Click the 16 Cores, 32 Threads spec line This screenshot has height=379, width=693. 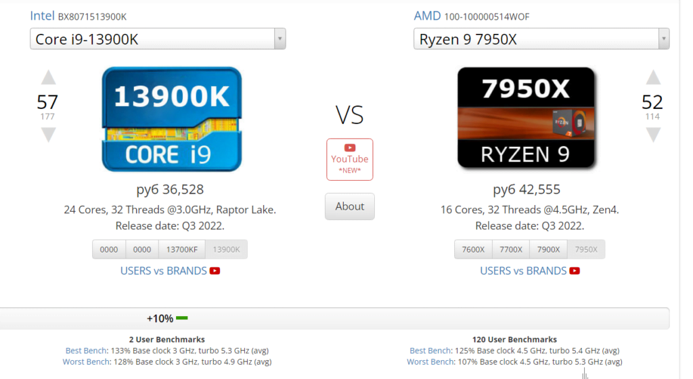point(529,210)
